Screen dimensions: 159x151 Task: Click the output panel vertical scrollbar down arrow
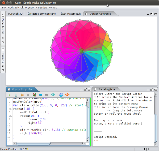(156, 144)
